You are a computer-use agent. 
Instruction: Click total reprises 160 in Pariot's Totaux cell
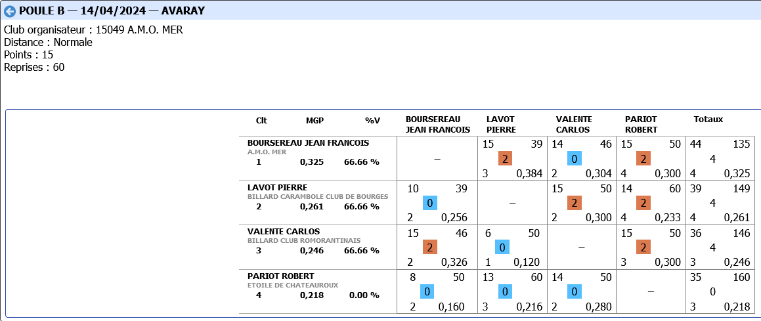(x=741, y=278)
